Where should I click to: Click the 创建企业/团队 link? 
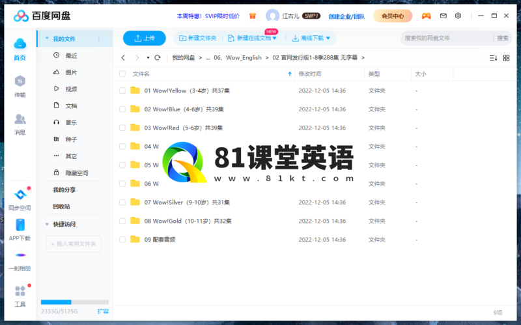click(x=346, y=16)
